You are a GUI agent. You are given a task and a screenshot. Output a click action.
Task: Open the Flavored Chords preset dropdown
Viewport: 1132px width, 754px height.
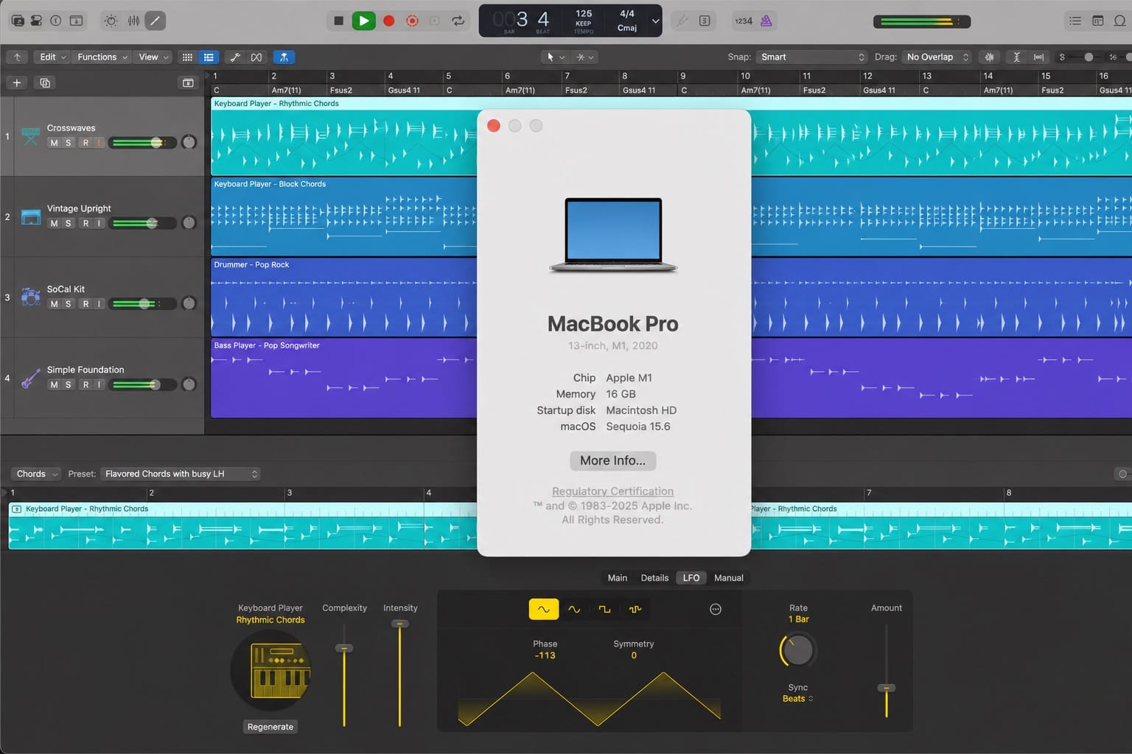[x=181, y=473]
